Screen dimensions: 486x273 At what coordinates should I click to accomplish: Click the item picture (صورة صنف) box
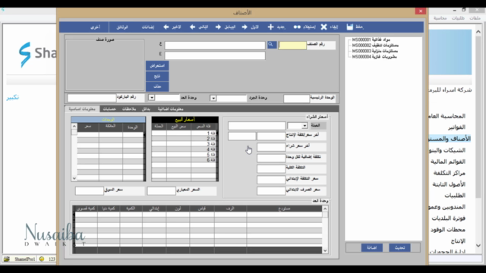coord(105,64)
